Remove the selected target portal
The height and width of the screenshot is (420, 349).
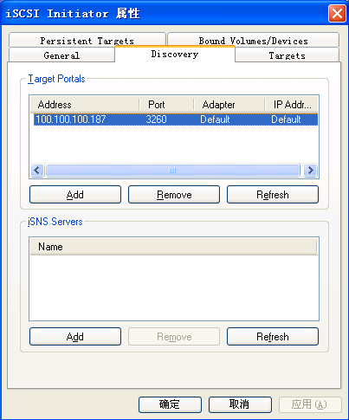[174, 195]
